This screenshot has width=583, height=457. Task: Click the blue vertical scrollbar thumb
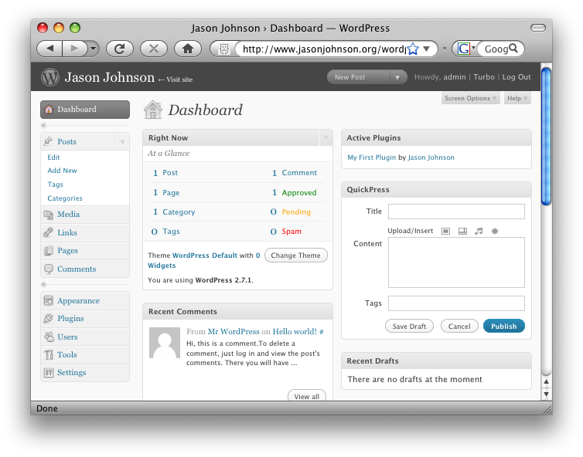(546, 136)
